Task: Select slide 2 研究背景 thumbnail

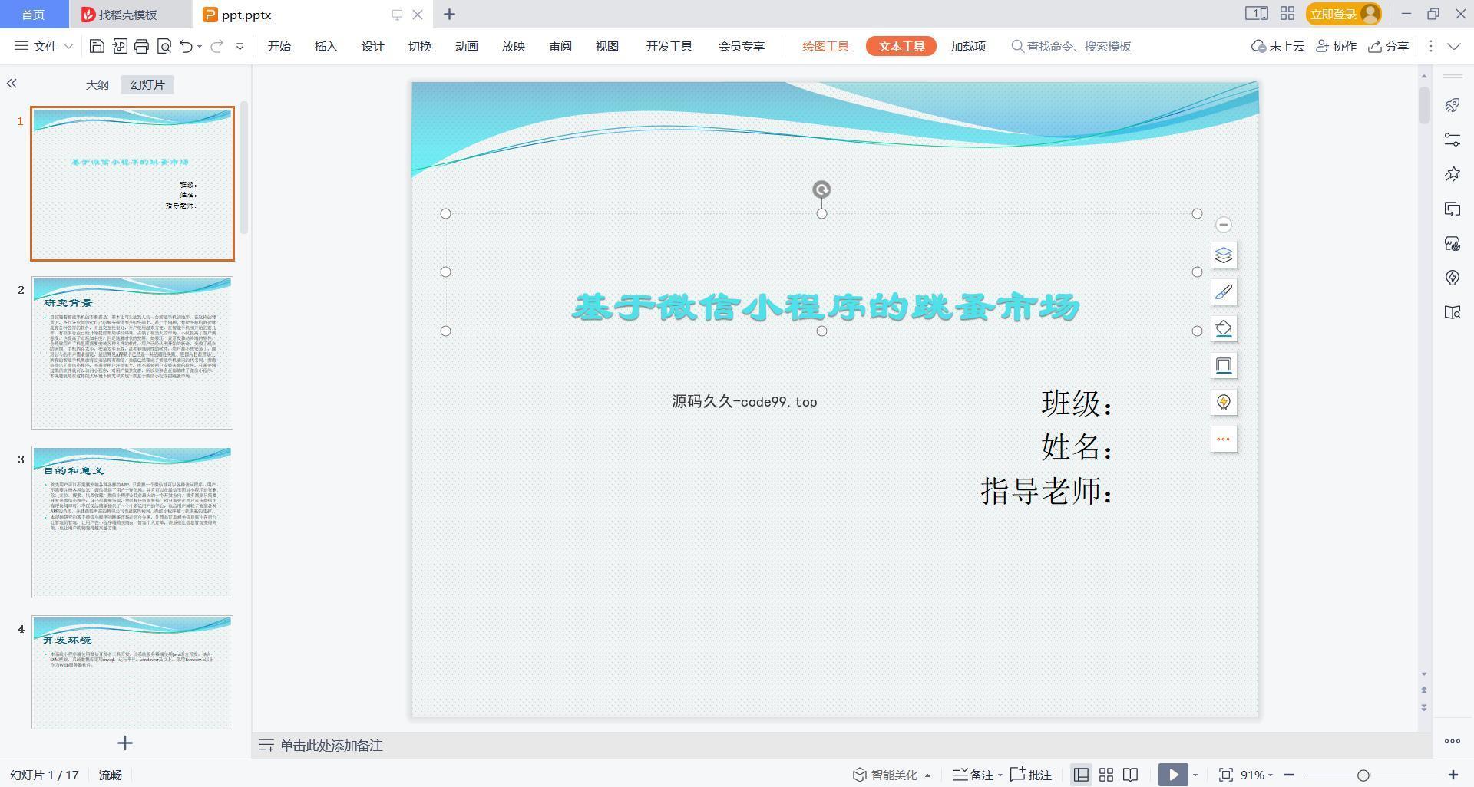Action: click(x=132, y=353)
